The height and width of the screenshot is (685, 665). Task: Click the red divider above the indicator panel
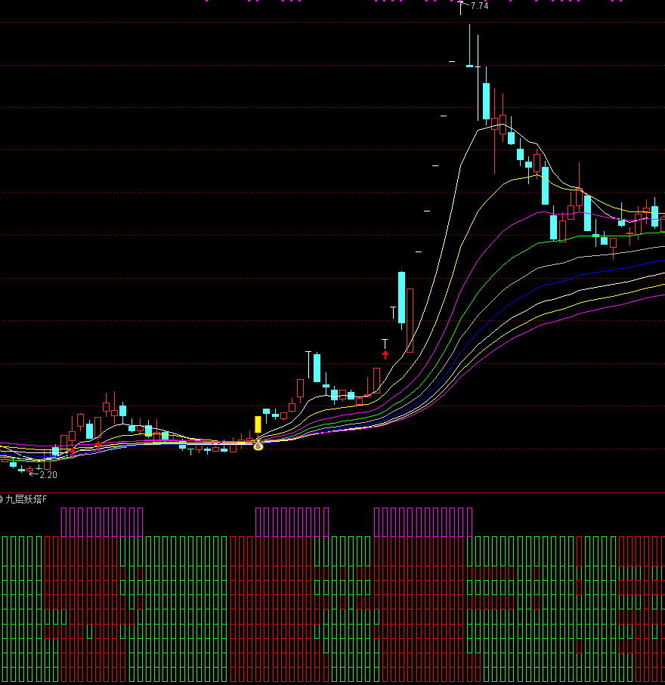tap(332, 492)
